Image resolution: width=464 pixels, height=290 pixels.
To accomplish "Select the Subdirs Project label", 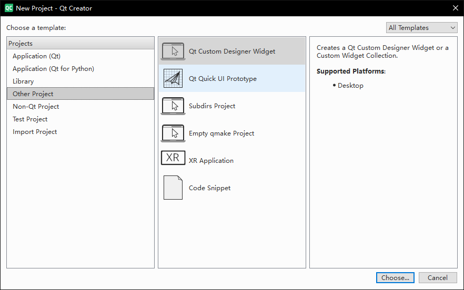I will point(212,106).
